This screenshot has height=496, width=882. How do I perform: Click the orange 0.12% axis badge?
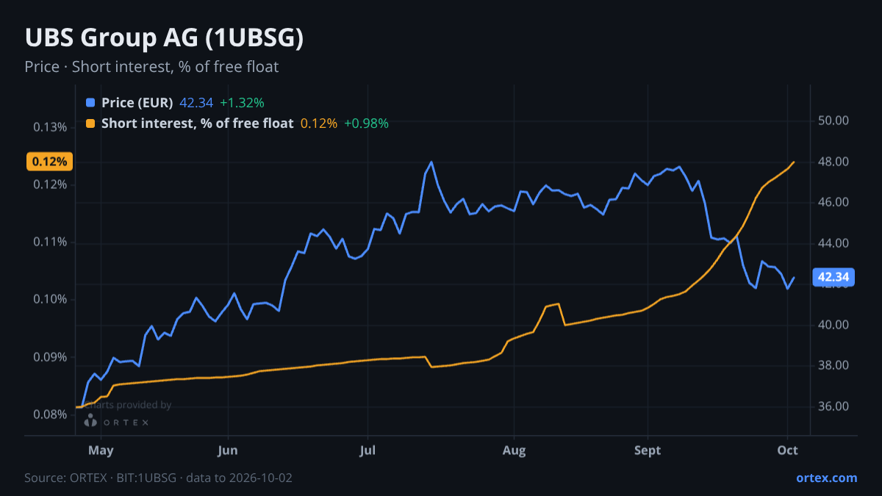50,162
